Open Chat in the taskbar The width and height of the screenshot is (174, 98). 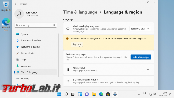[x=87, y=94]
